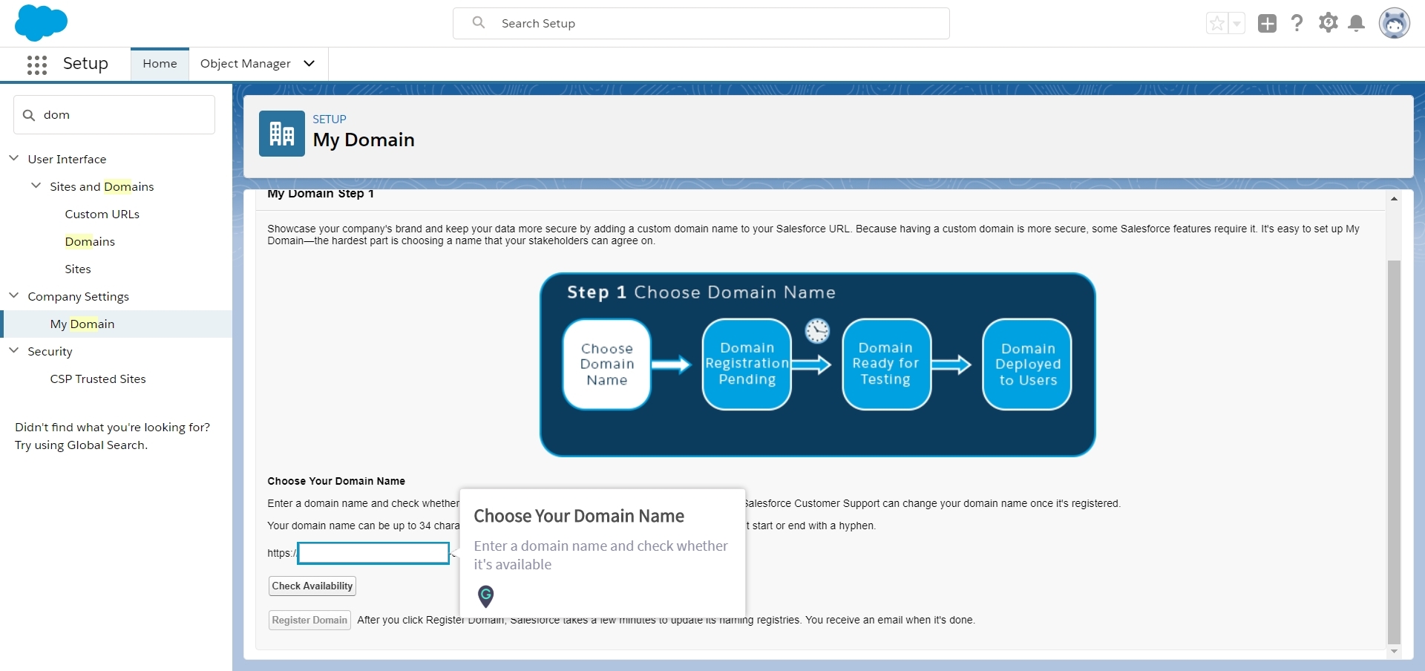This screenshot has height=671, width=1425.
Task: Click the 'User Interface' label
Action: point(67,159)
